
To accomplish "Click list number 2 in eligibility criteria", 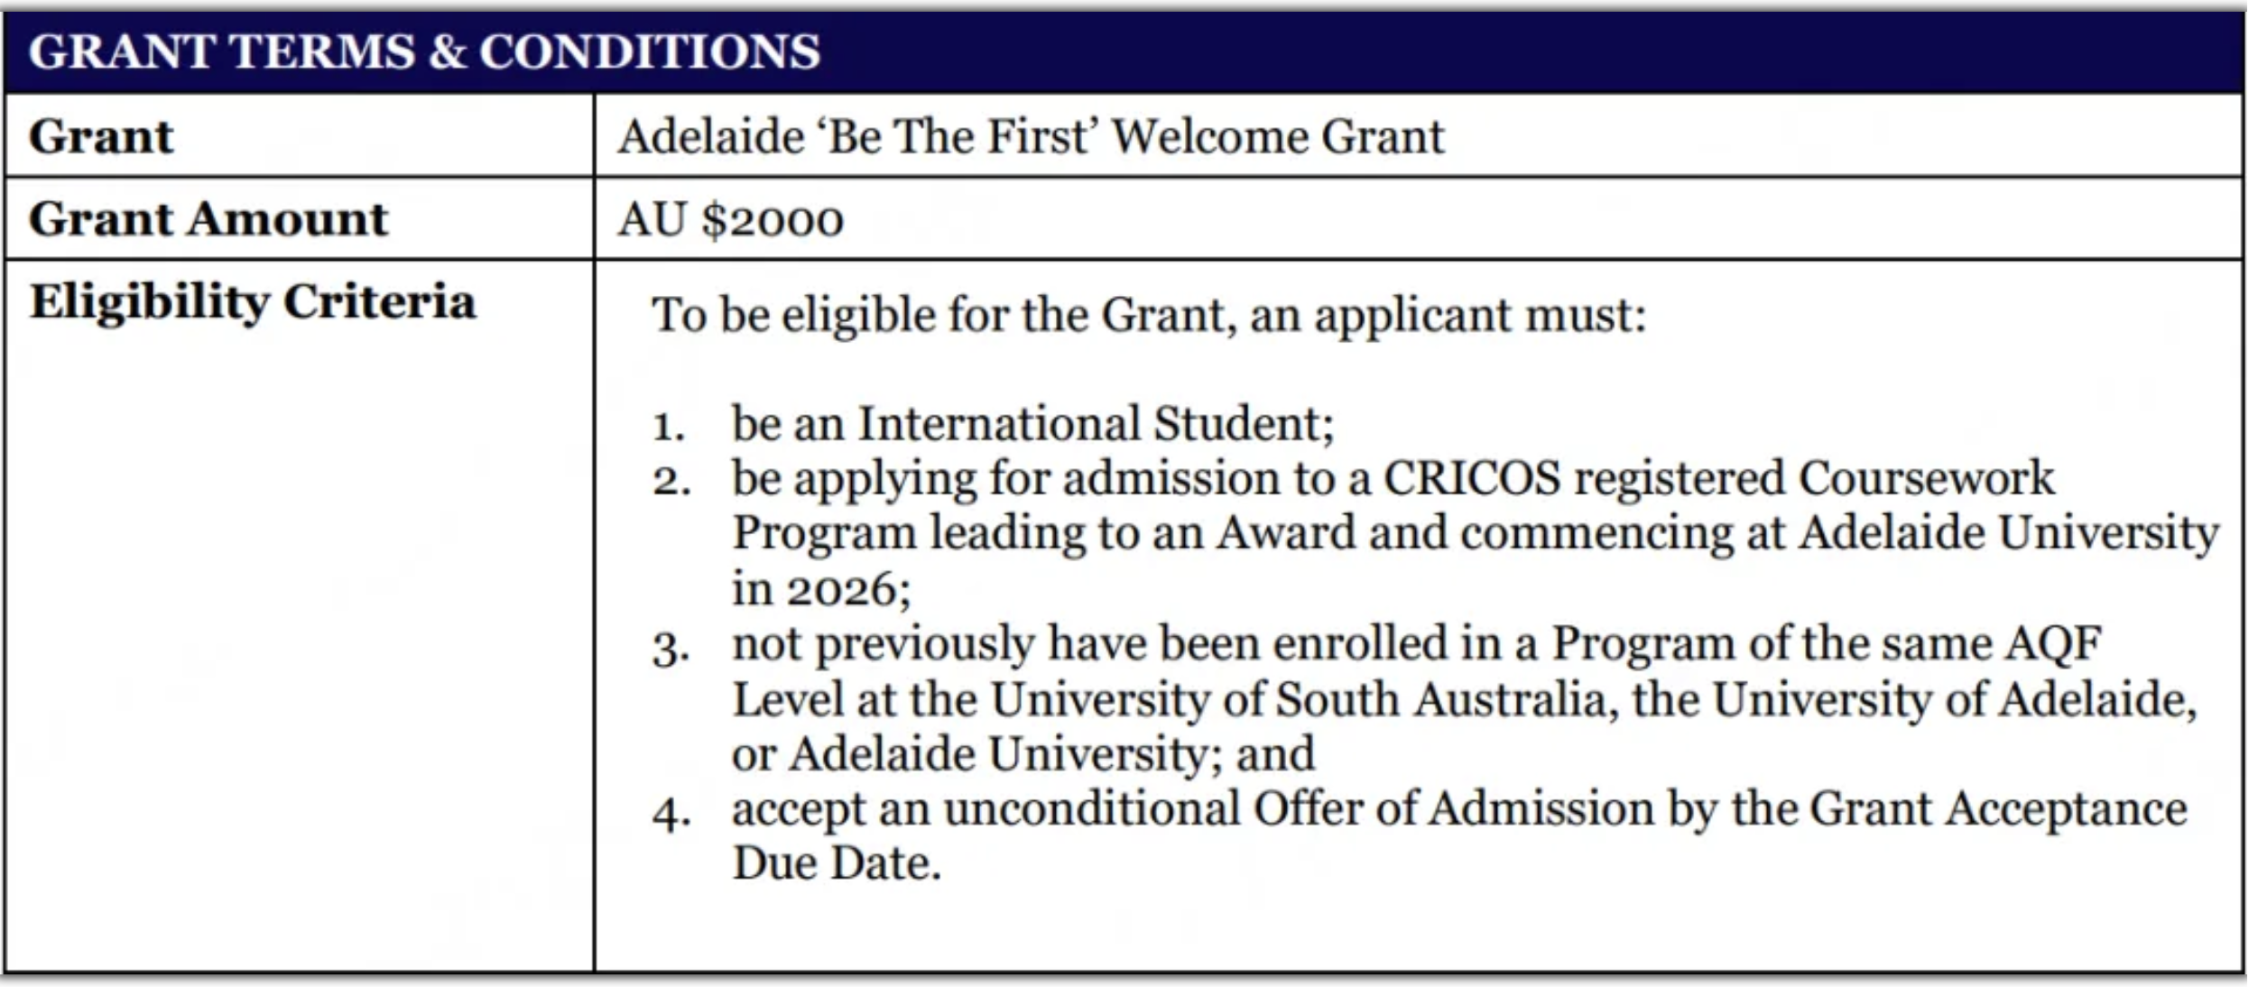I will pyautogui.click(x=672, y=481).
